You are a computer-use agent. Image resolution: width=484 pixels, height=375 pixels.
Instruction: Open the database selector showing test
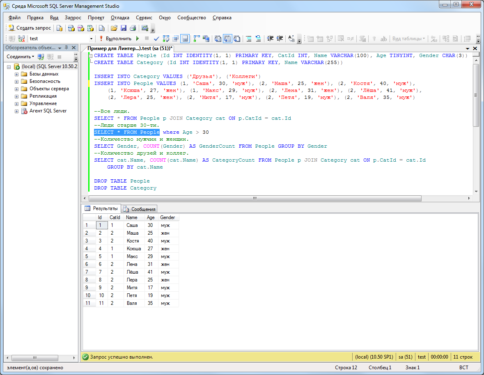(61, 39)
